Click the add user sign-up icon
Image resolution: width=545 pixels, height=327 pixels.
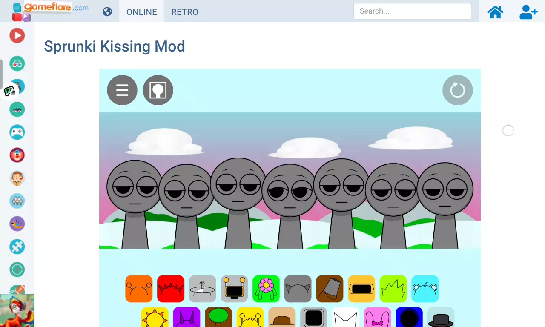(528, 12)
